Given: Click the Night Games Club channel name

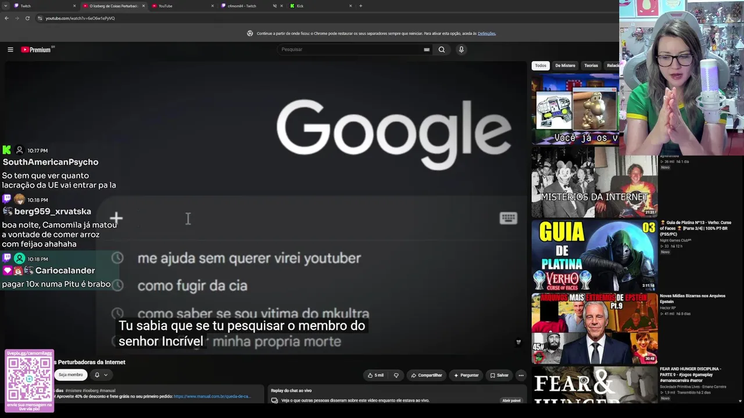Looking at the screenshot, I should (x=675, y=240).
